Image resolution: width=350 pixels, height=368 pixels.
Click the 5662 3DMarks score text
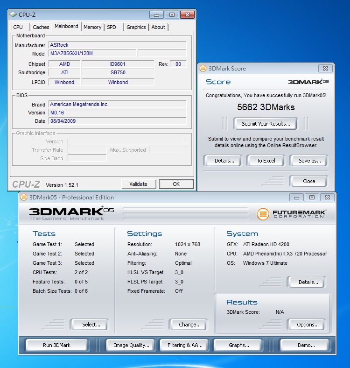coord(266,107)
